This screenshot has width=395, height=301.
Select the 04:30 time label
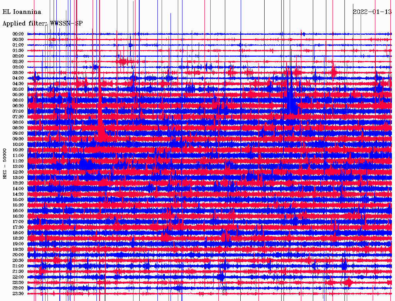tap(18, 84)
